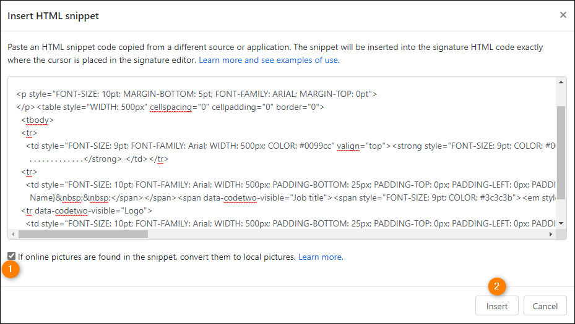Viewport: 575px width, 324px height.
Task: Close the Insert HTML snippet dialog
Action: (563, 15)
